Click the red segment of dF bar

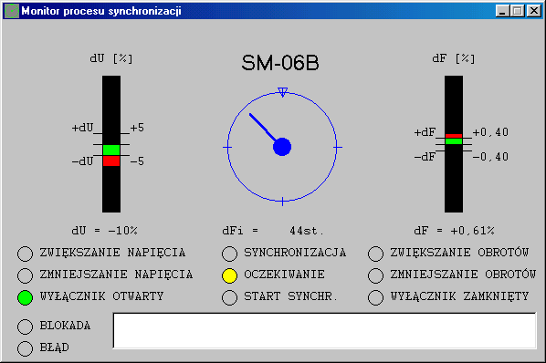[x=454, y=136]
